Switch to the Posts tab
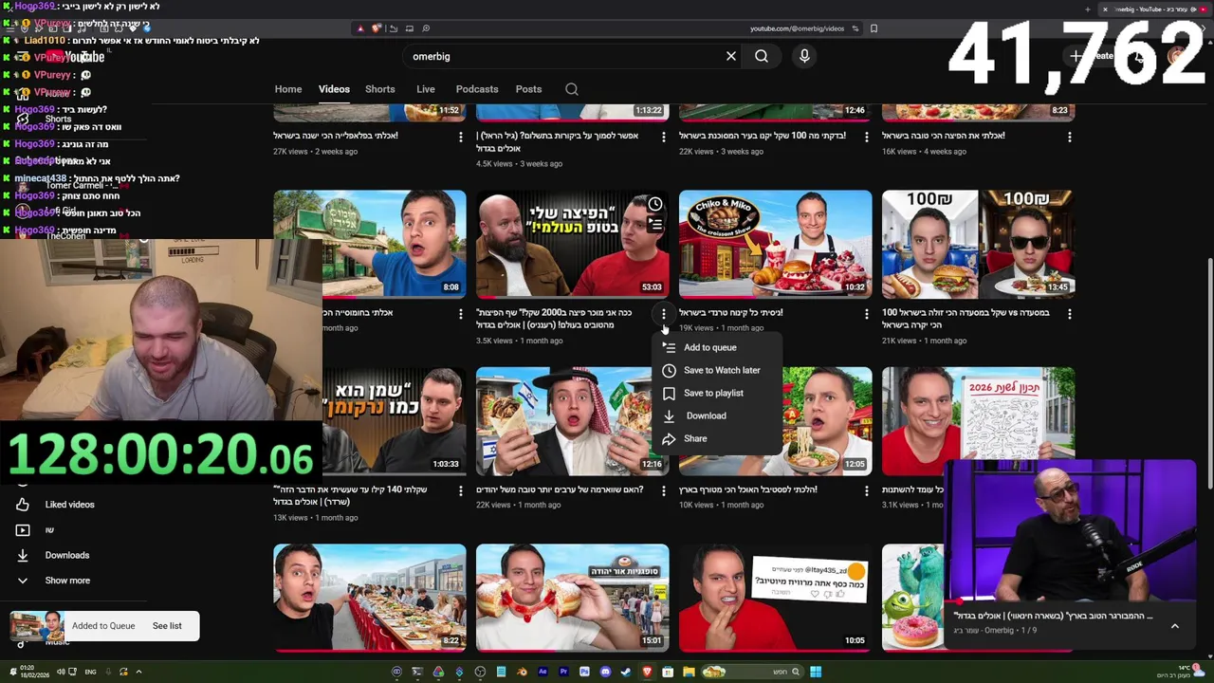Screen dimensions: 1214x683 click(529, 89)
